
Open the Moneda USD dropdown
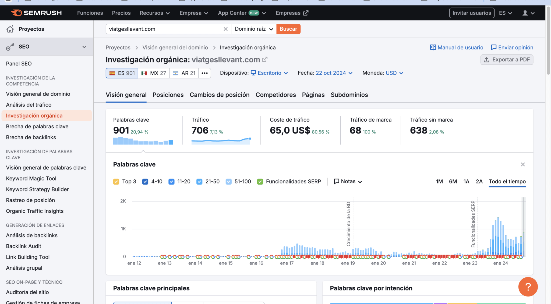pos(394,73)
